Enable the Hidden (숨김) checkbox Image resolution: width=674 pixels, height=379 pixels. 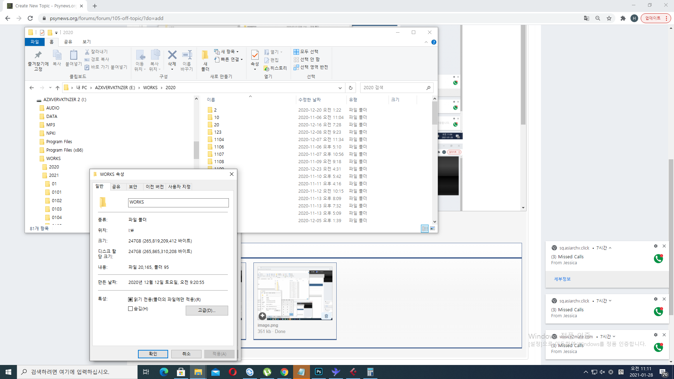(x=131, y=309)
